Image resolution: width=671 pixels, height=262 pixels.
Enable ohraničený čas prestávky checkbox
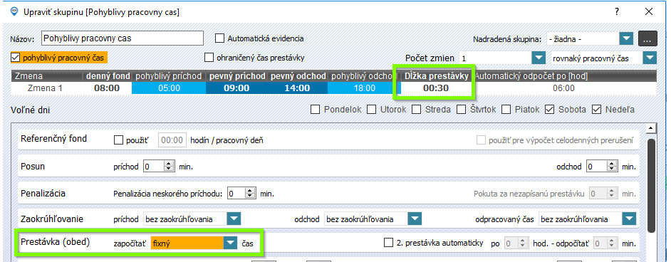(209, 57)
